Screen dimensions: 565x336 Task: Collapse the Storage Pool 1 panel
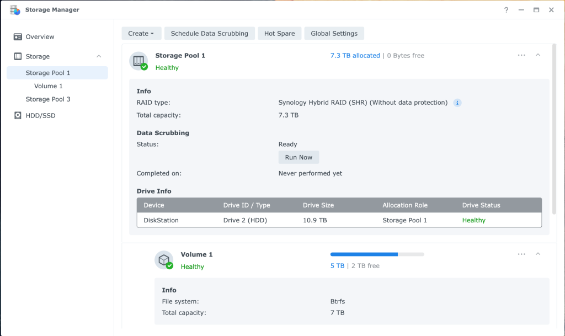(x=538, y=55)
